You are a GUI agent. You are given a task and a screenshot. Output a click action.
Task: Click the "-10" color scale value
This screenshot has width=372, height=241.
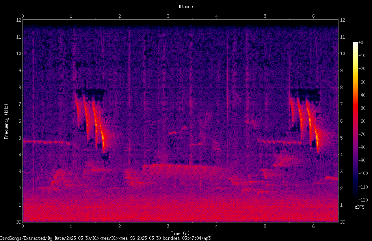[x=362, y=56]
